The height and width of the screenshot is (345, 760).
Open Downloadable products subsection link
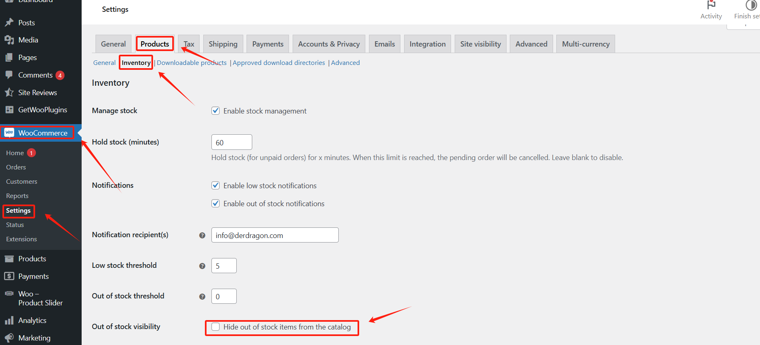click(191, 62)
